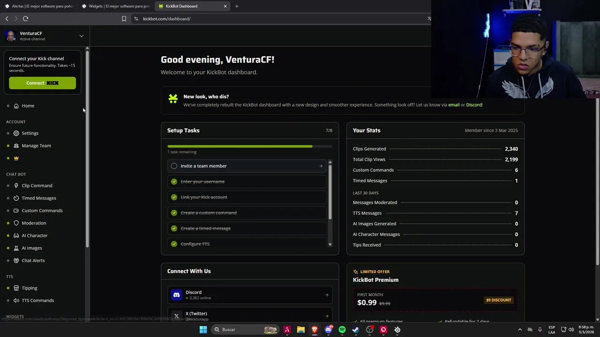
Task: Open Steam from taskbar
Action: (356, 330)
